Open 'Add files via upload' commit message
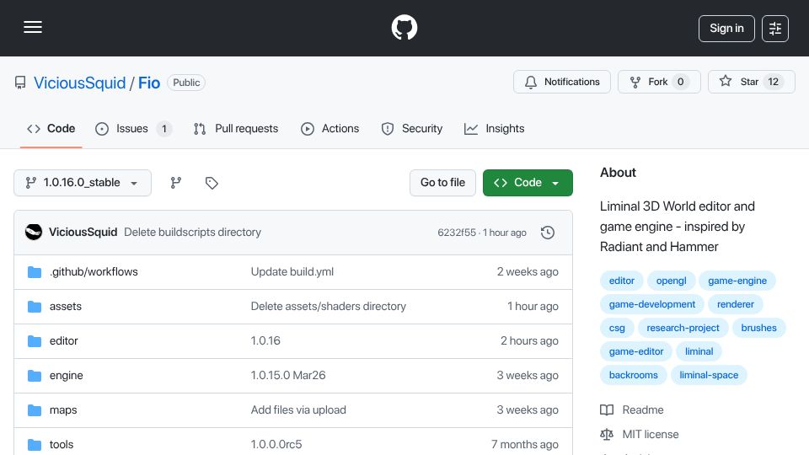The image size is (809, 455). click(298, 410)
